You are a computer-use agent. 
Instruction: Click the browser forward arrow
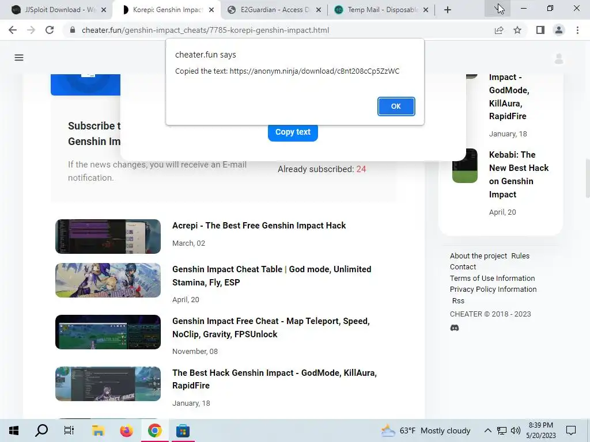(x=31, y=30)
